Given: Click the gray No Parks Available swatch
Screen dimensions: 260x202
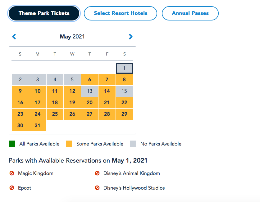Looking at the screenshot, I should (x=133, y=144).
